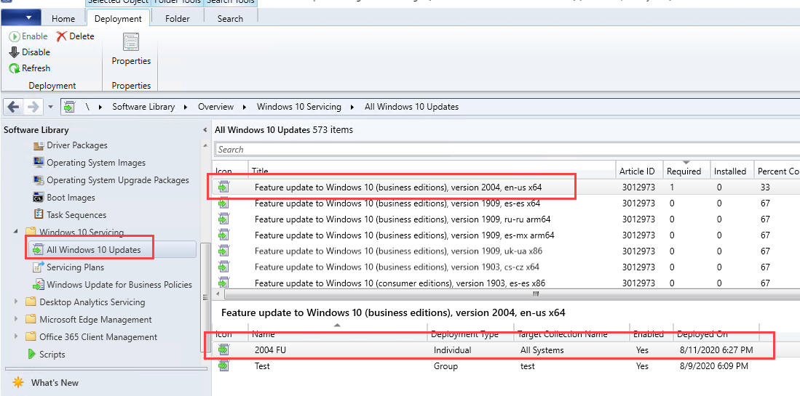Select version 1909 es-es x64 update
Viewport: 800px width, 396px height.
506,203
